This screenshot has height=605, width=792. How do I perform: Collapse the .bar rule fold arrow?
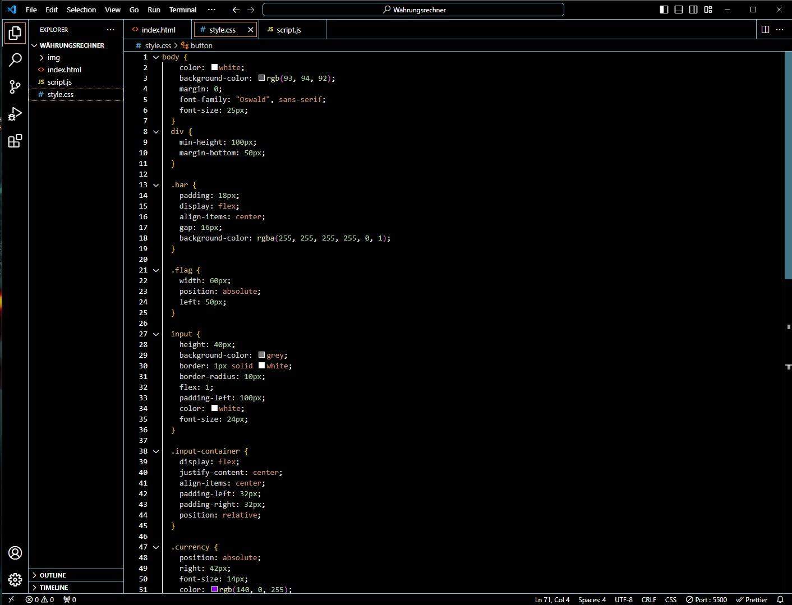coord(156,185)
